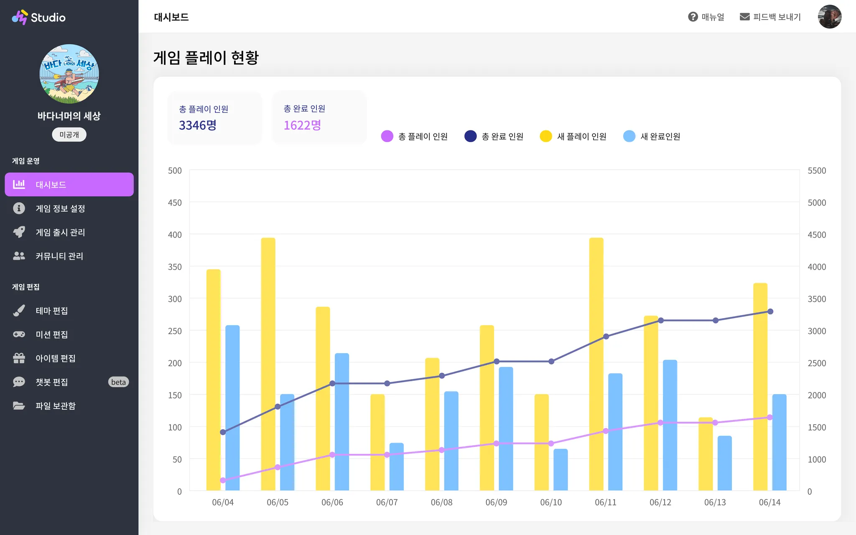
Task: Click the folder icon for 파일 보관함
Action: (19, 406)
